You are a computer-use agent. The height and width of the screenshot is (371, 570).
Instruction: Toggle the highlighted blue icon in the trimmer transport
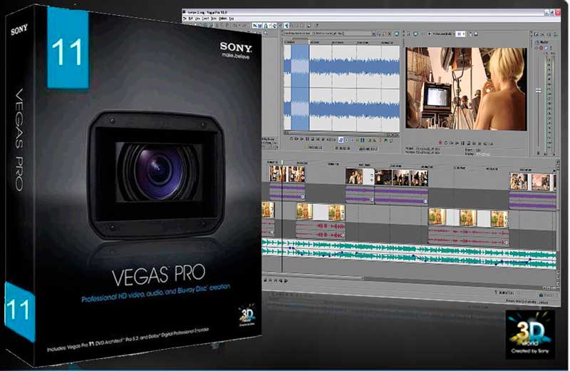tap(341, 140)
